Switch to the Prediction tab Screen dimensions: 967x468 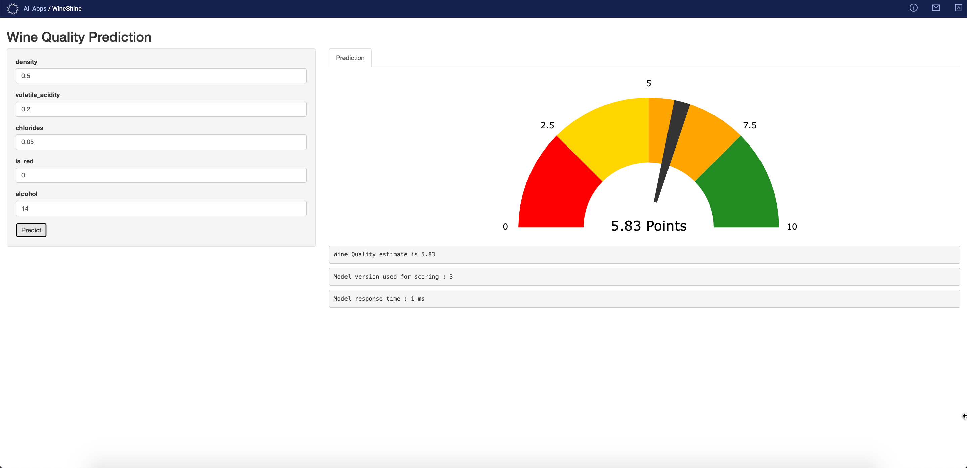coord(350,58)
